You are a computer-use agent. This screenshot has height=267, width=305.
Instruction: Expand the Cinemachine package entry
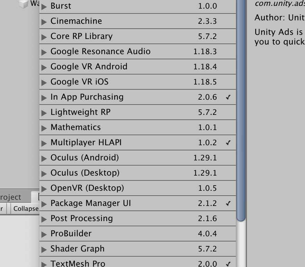(x=44, y=21)
